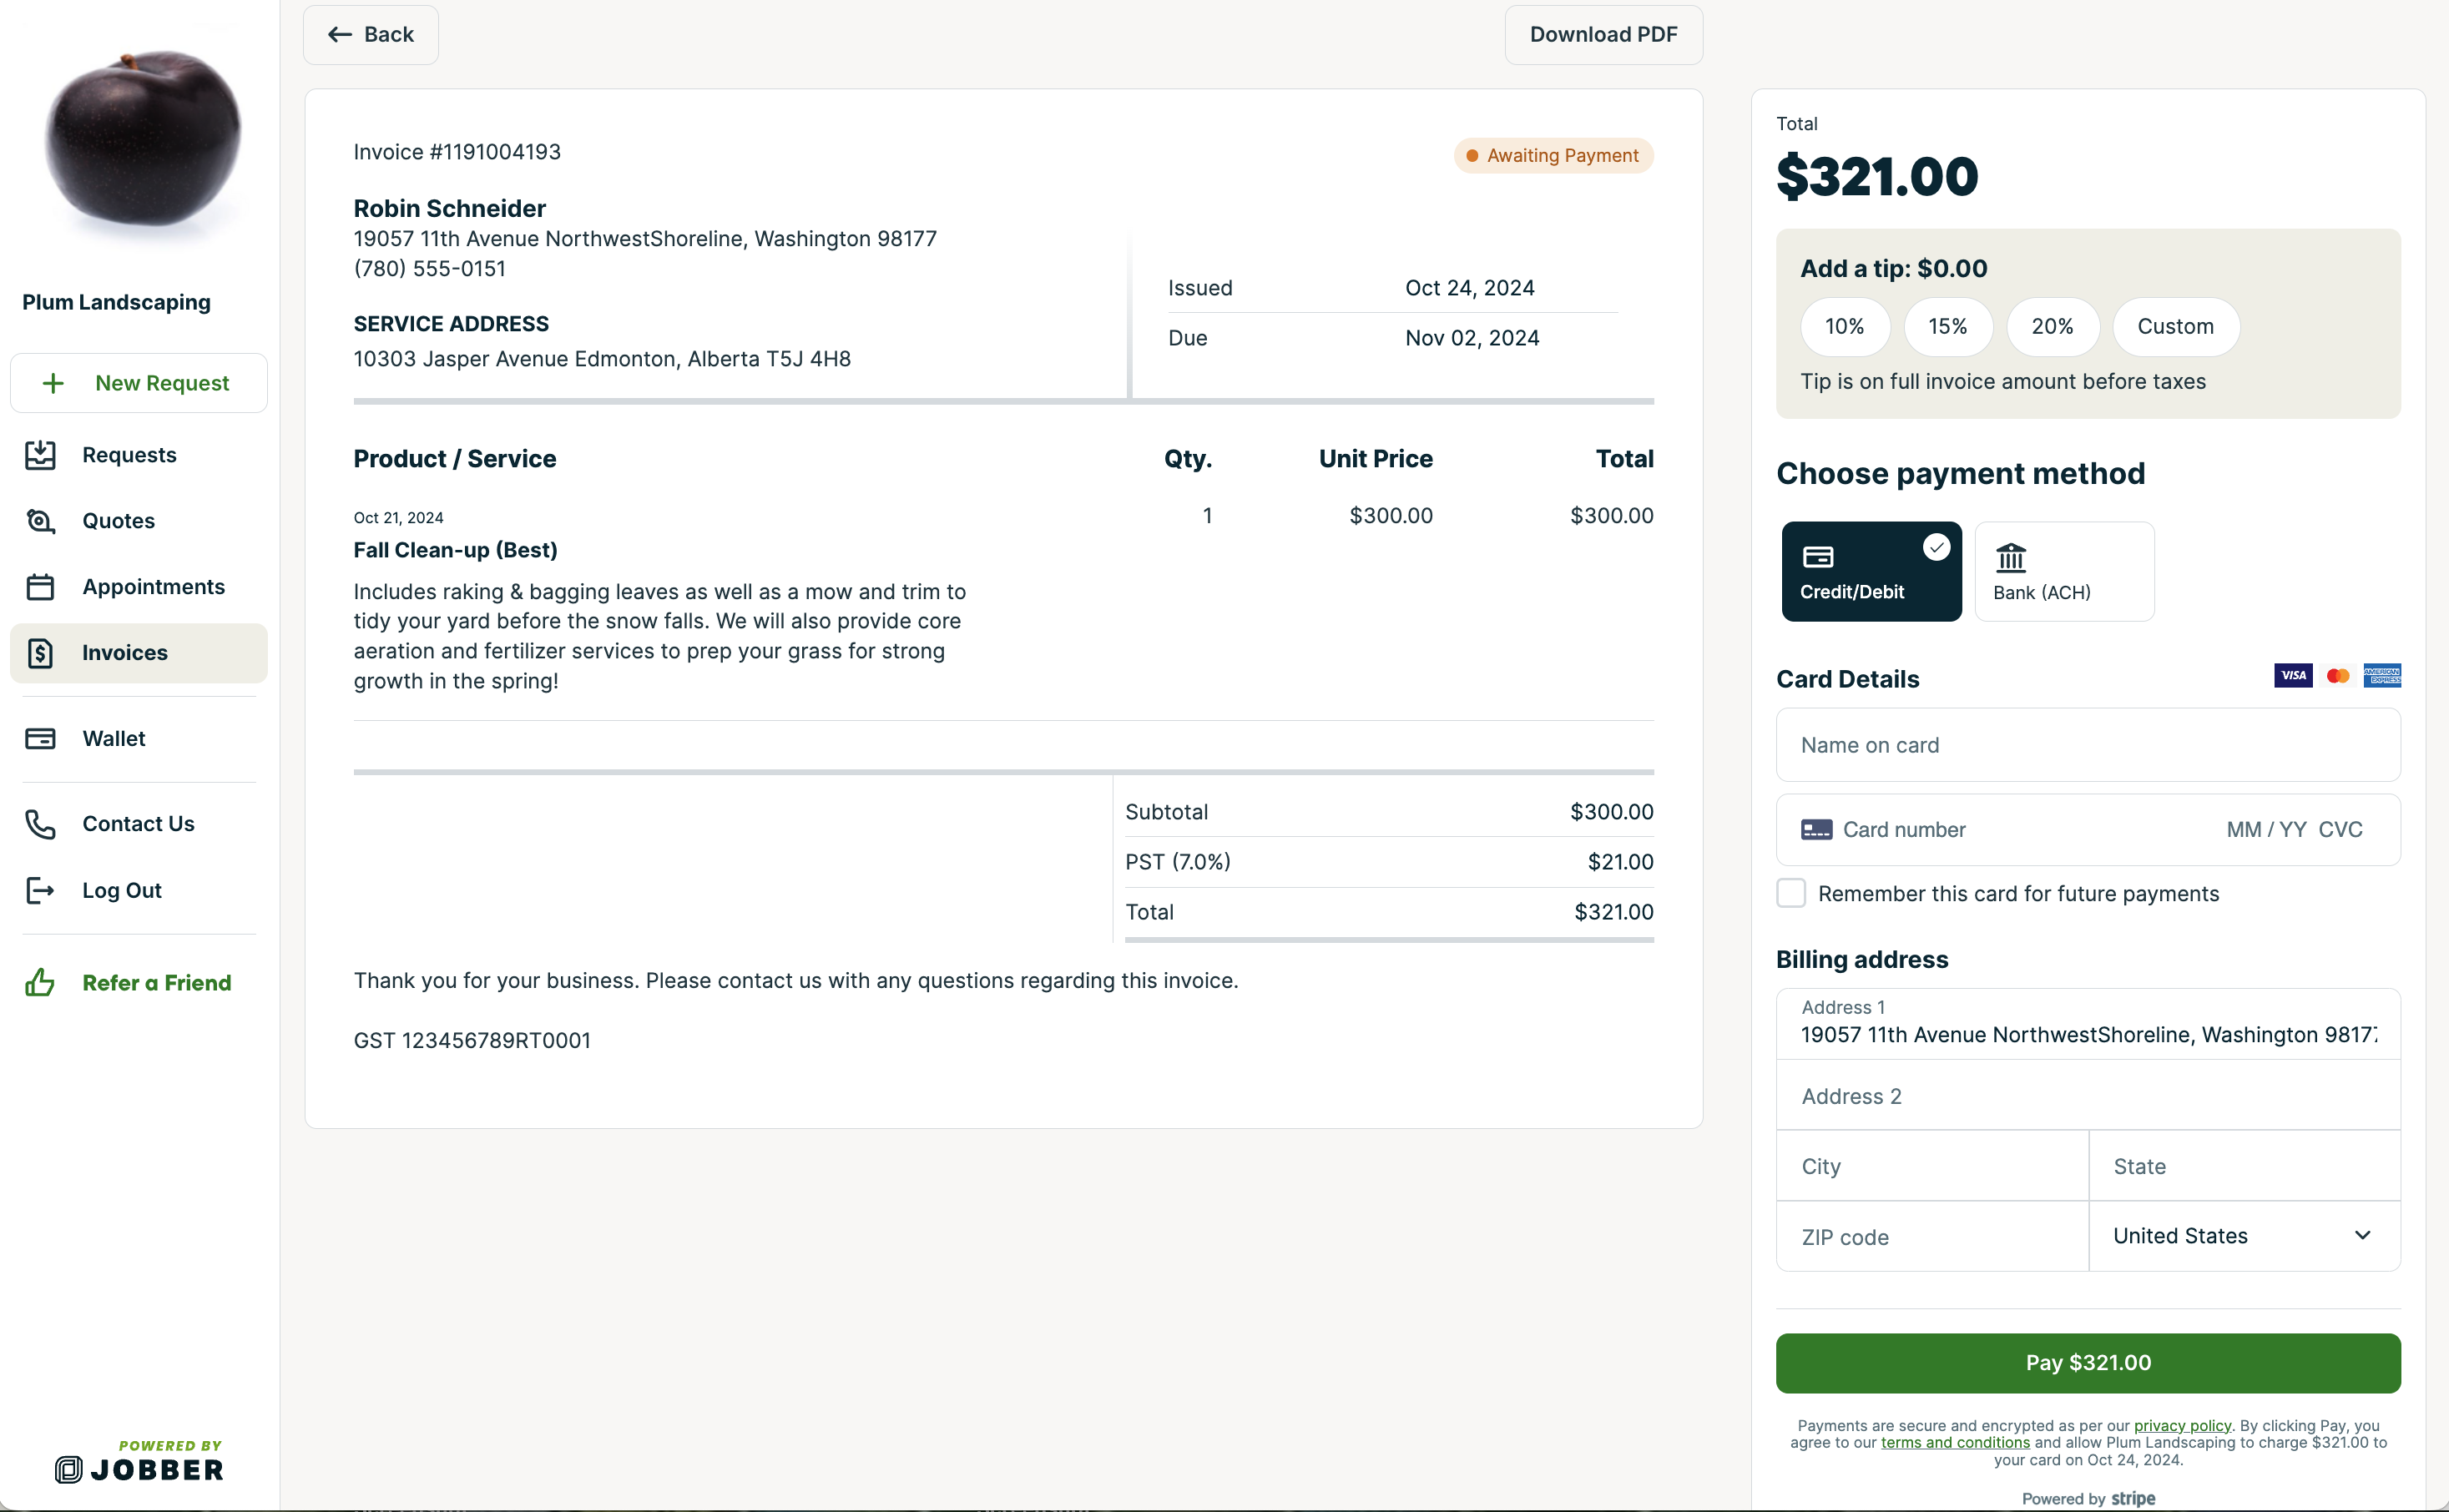Open the Requests section icon
Viewport: 2449px width, 1512px height.
click(x=40, y=454)
